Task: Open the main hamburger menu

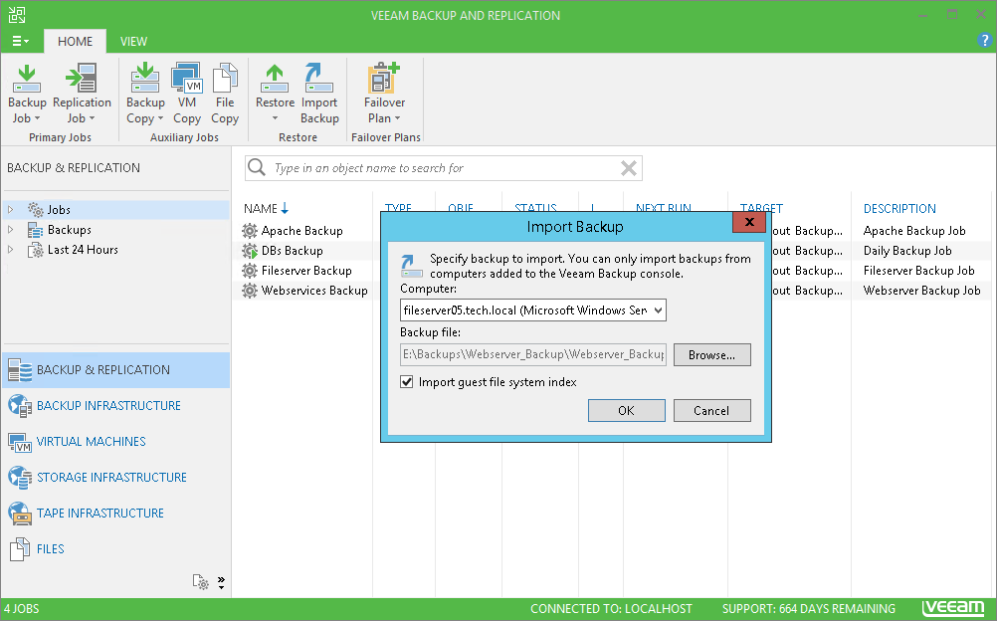Action: [20, 42]
